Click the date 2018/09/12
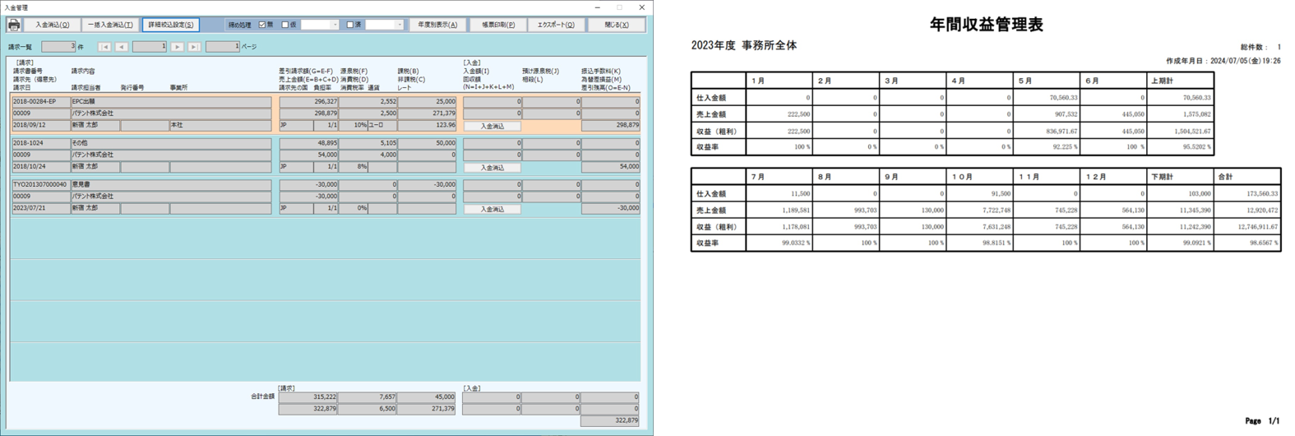The image size is (1295, 436). pyautogui.click(x=40, y=126)
